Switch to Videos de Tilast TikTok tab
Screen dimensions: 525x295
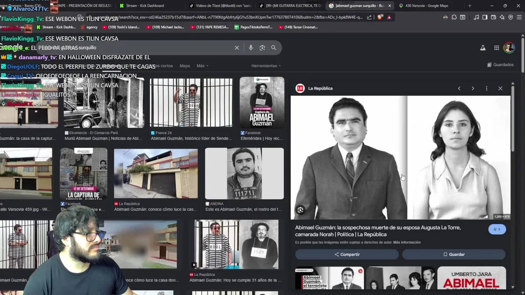coord(220,6)
